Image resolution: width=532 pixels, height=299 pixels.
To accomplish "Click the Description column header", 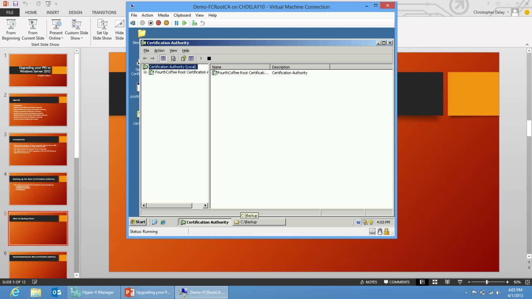I will click(x=300, y=67).
